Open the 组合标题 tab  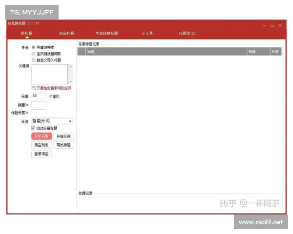pos(67,34)
